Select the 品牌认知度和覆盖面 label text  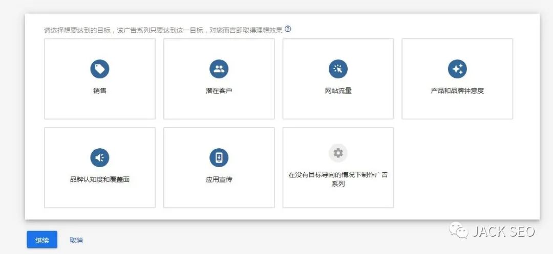(100, 179)
